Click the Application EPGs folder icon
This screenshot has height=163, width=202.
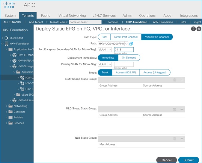point(18,72)
